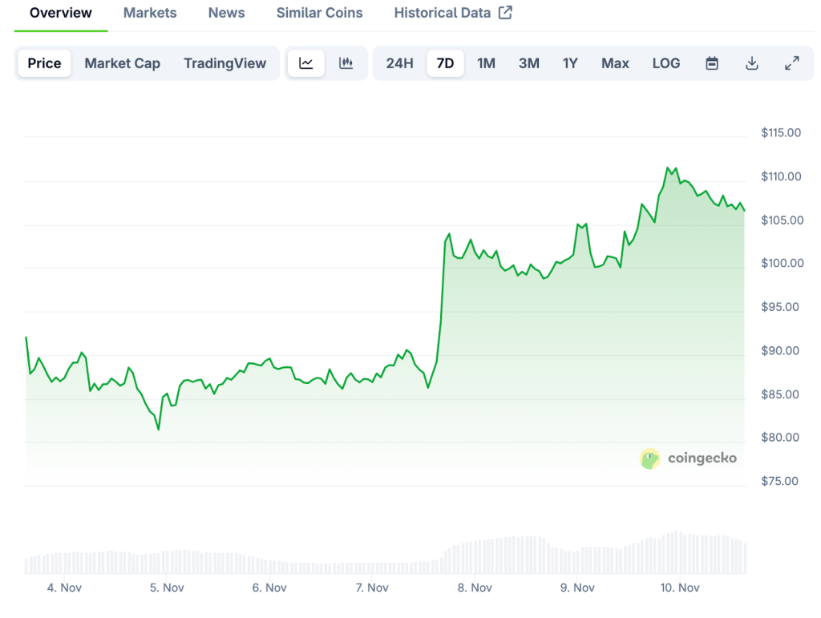Switch to line chart view icon
The image size is (821, 618).
tap(306, 63)
